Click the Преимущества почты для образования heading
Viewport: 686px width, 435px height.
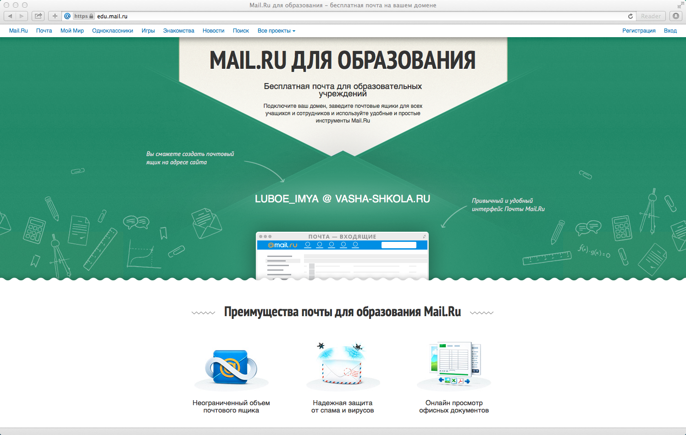click(343, 312)
